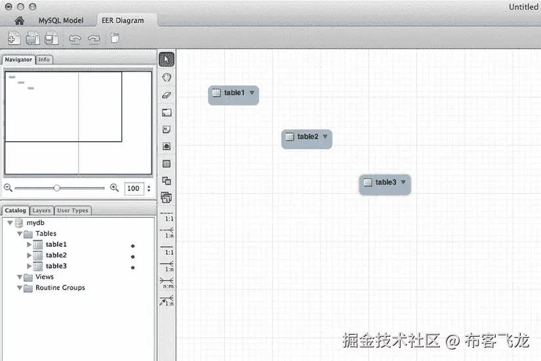Click the navigator minimap viewport

pyautogui.click(x=64, y=106)
